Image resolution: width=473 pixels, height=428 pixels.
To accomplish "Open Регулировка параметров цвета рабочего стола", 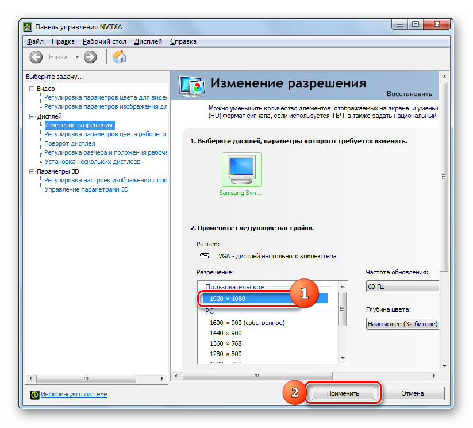I will [105, 134].
